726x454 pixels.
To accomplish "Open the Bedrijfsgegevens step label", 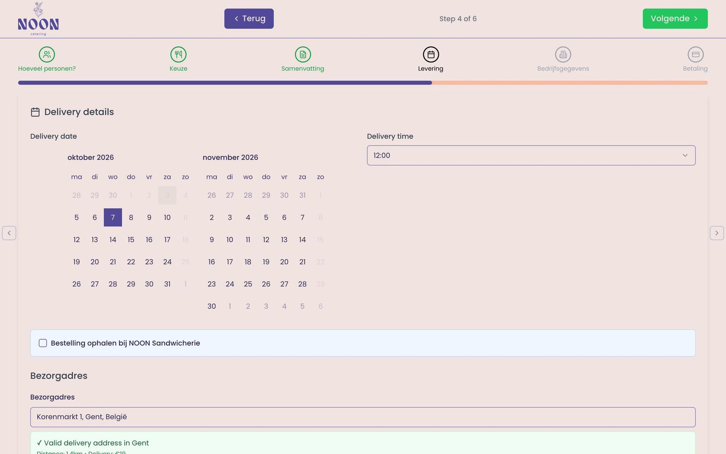I will point(563,69).
